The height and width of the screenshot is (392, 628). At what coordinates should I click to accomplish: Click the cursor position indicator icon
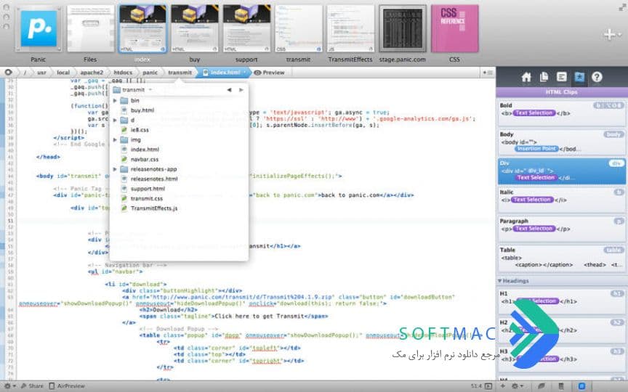488,386
